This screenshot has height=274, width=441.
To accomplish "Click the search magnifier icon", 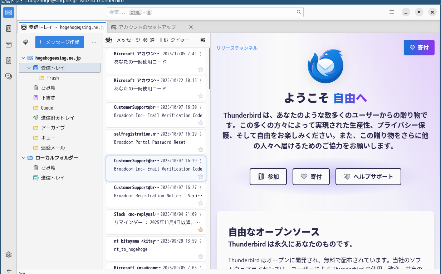I will 299,12.
